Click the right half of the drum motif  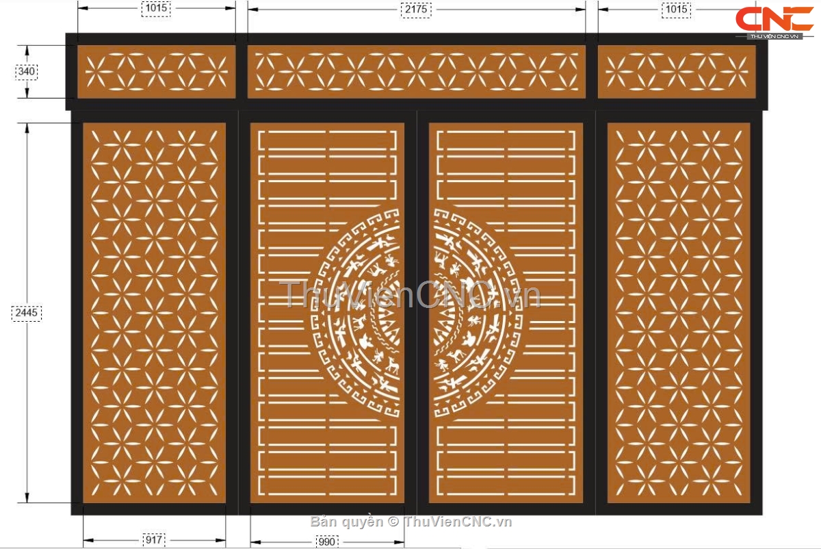[x=475, y=311]
